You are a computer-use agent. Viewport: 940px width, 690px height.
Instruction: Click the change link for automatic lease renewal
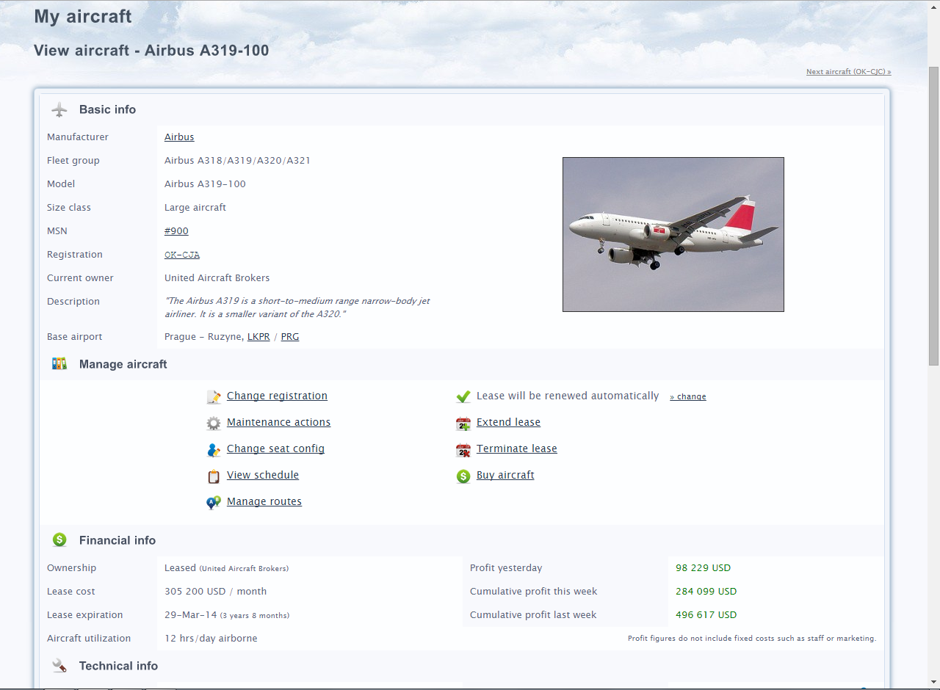pyautogui.click(x=688, y=396)
